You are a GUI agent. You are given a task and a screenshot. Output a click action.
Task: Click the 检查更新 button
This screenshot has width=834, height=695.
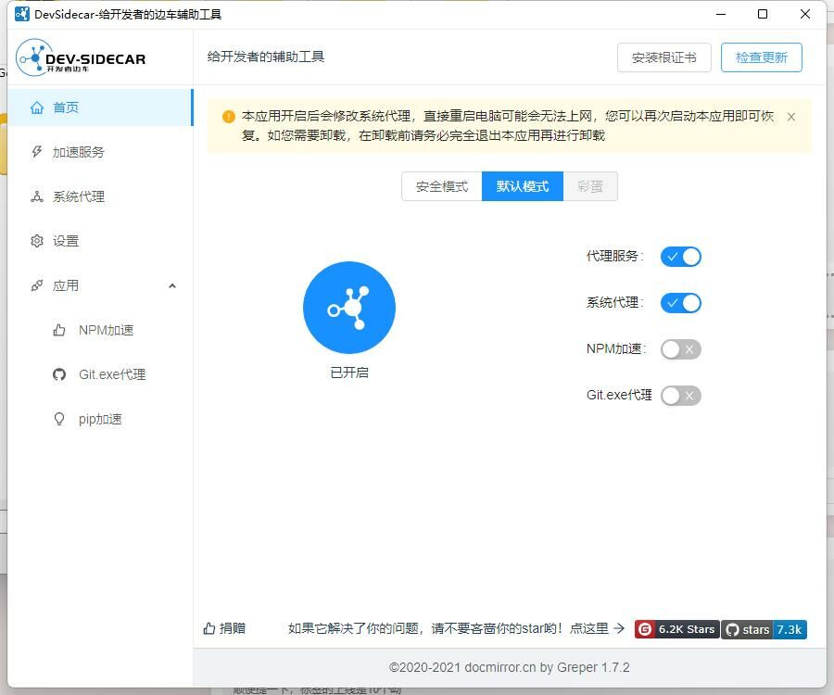(762, 57)
